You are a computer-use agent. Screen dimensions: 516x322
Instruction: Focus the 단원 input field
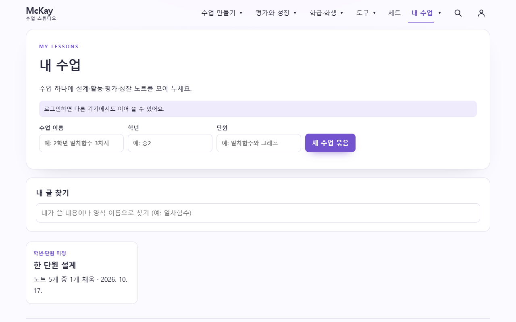click(259, 143)
